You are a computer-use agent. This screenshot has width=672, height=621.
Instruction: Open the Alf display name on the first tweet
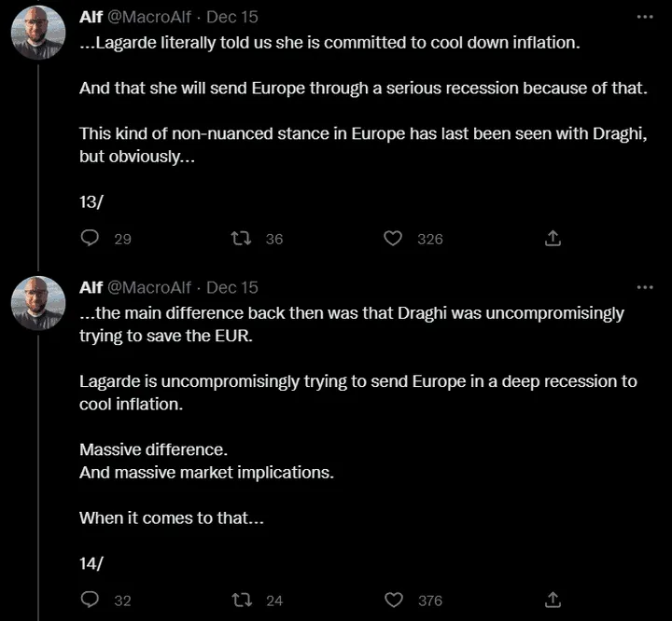coord(91,18)
